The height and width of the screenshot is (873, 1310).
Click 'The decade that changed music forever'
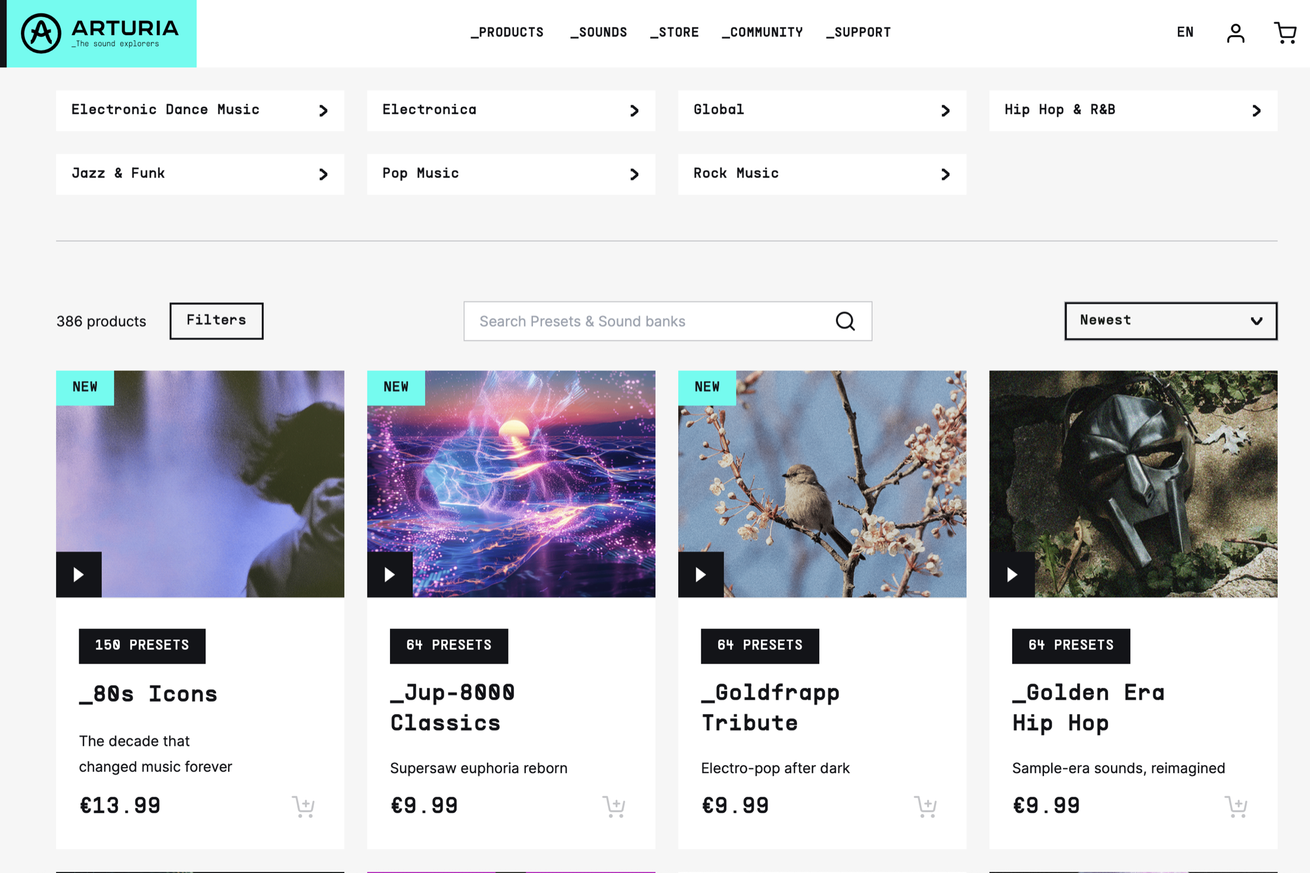(155, 754)
